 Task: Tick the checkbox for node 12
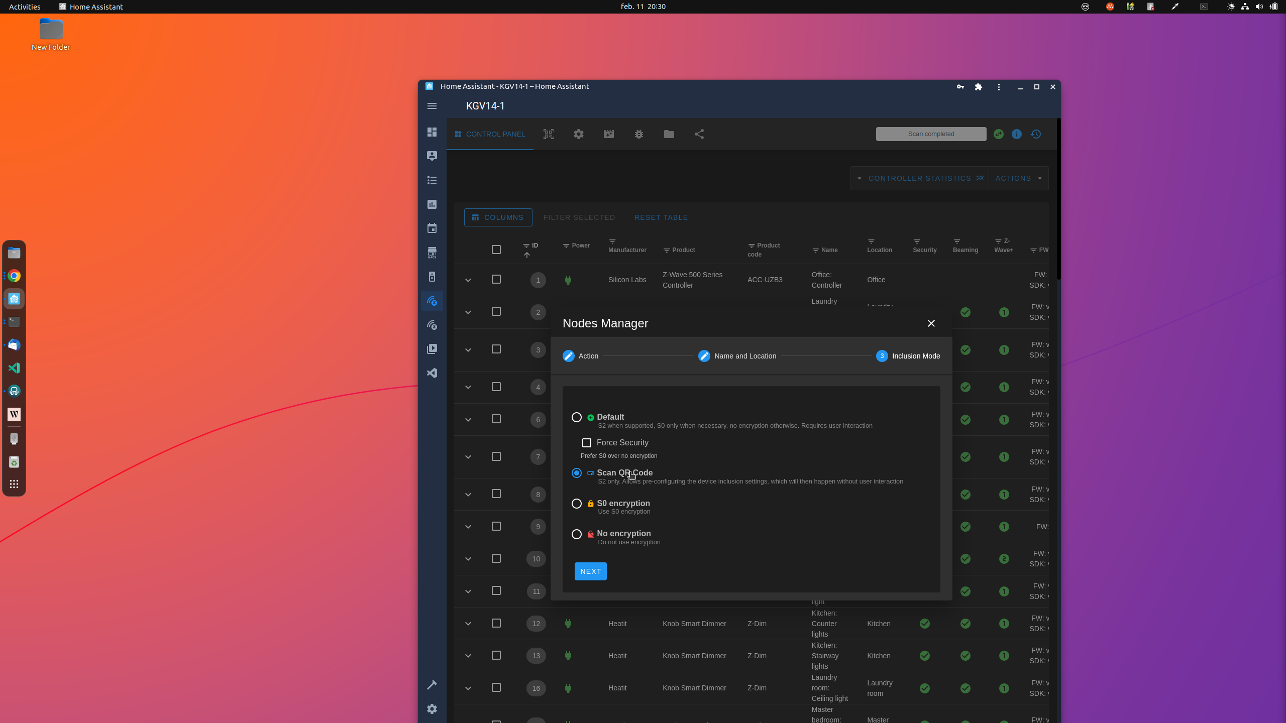496,623
